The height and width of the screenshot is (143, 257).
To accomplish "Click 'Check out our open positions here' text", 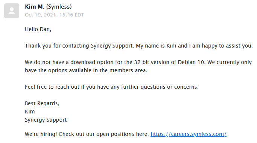I will click(x=103, y=134).
